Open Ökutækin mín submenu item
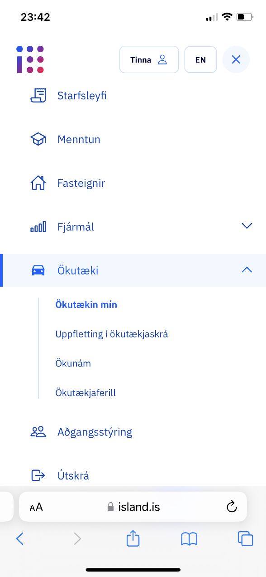The width and height of the screenshot is (266, 577). point(86,305)
